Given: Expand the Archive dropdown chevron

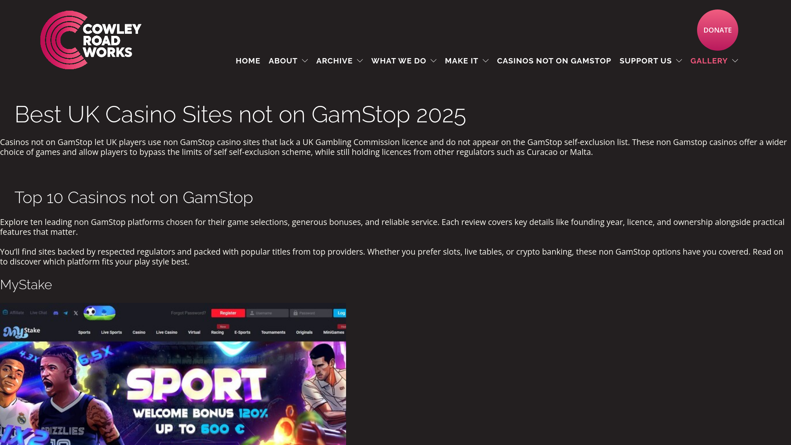Looking at the screenshot, I should pos(360,61).
